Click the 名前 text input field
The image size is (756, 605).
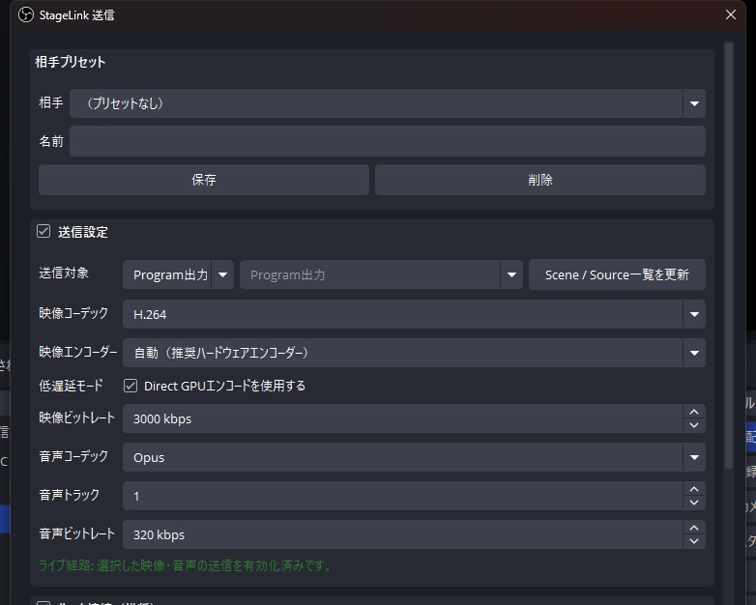coord(387,141)
